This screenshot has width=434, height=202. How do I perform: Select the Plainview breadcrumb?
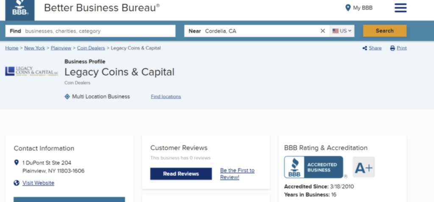tap(61, 48)
